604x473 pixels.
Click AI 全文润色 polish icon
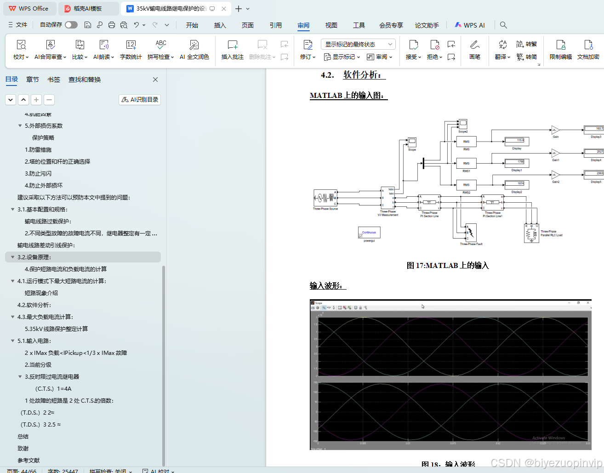(x=194, y=50)
